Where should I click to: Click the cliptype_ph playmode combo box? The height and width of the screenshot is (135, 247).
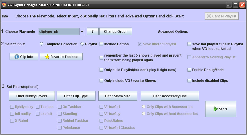(59, 31)
